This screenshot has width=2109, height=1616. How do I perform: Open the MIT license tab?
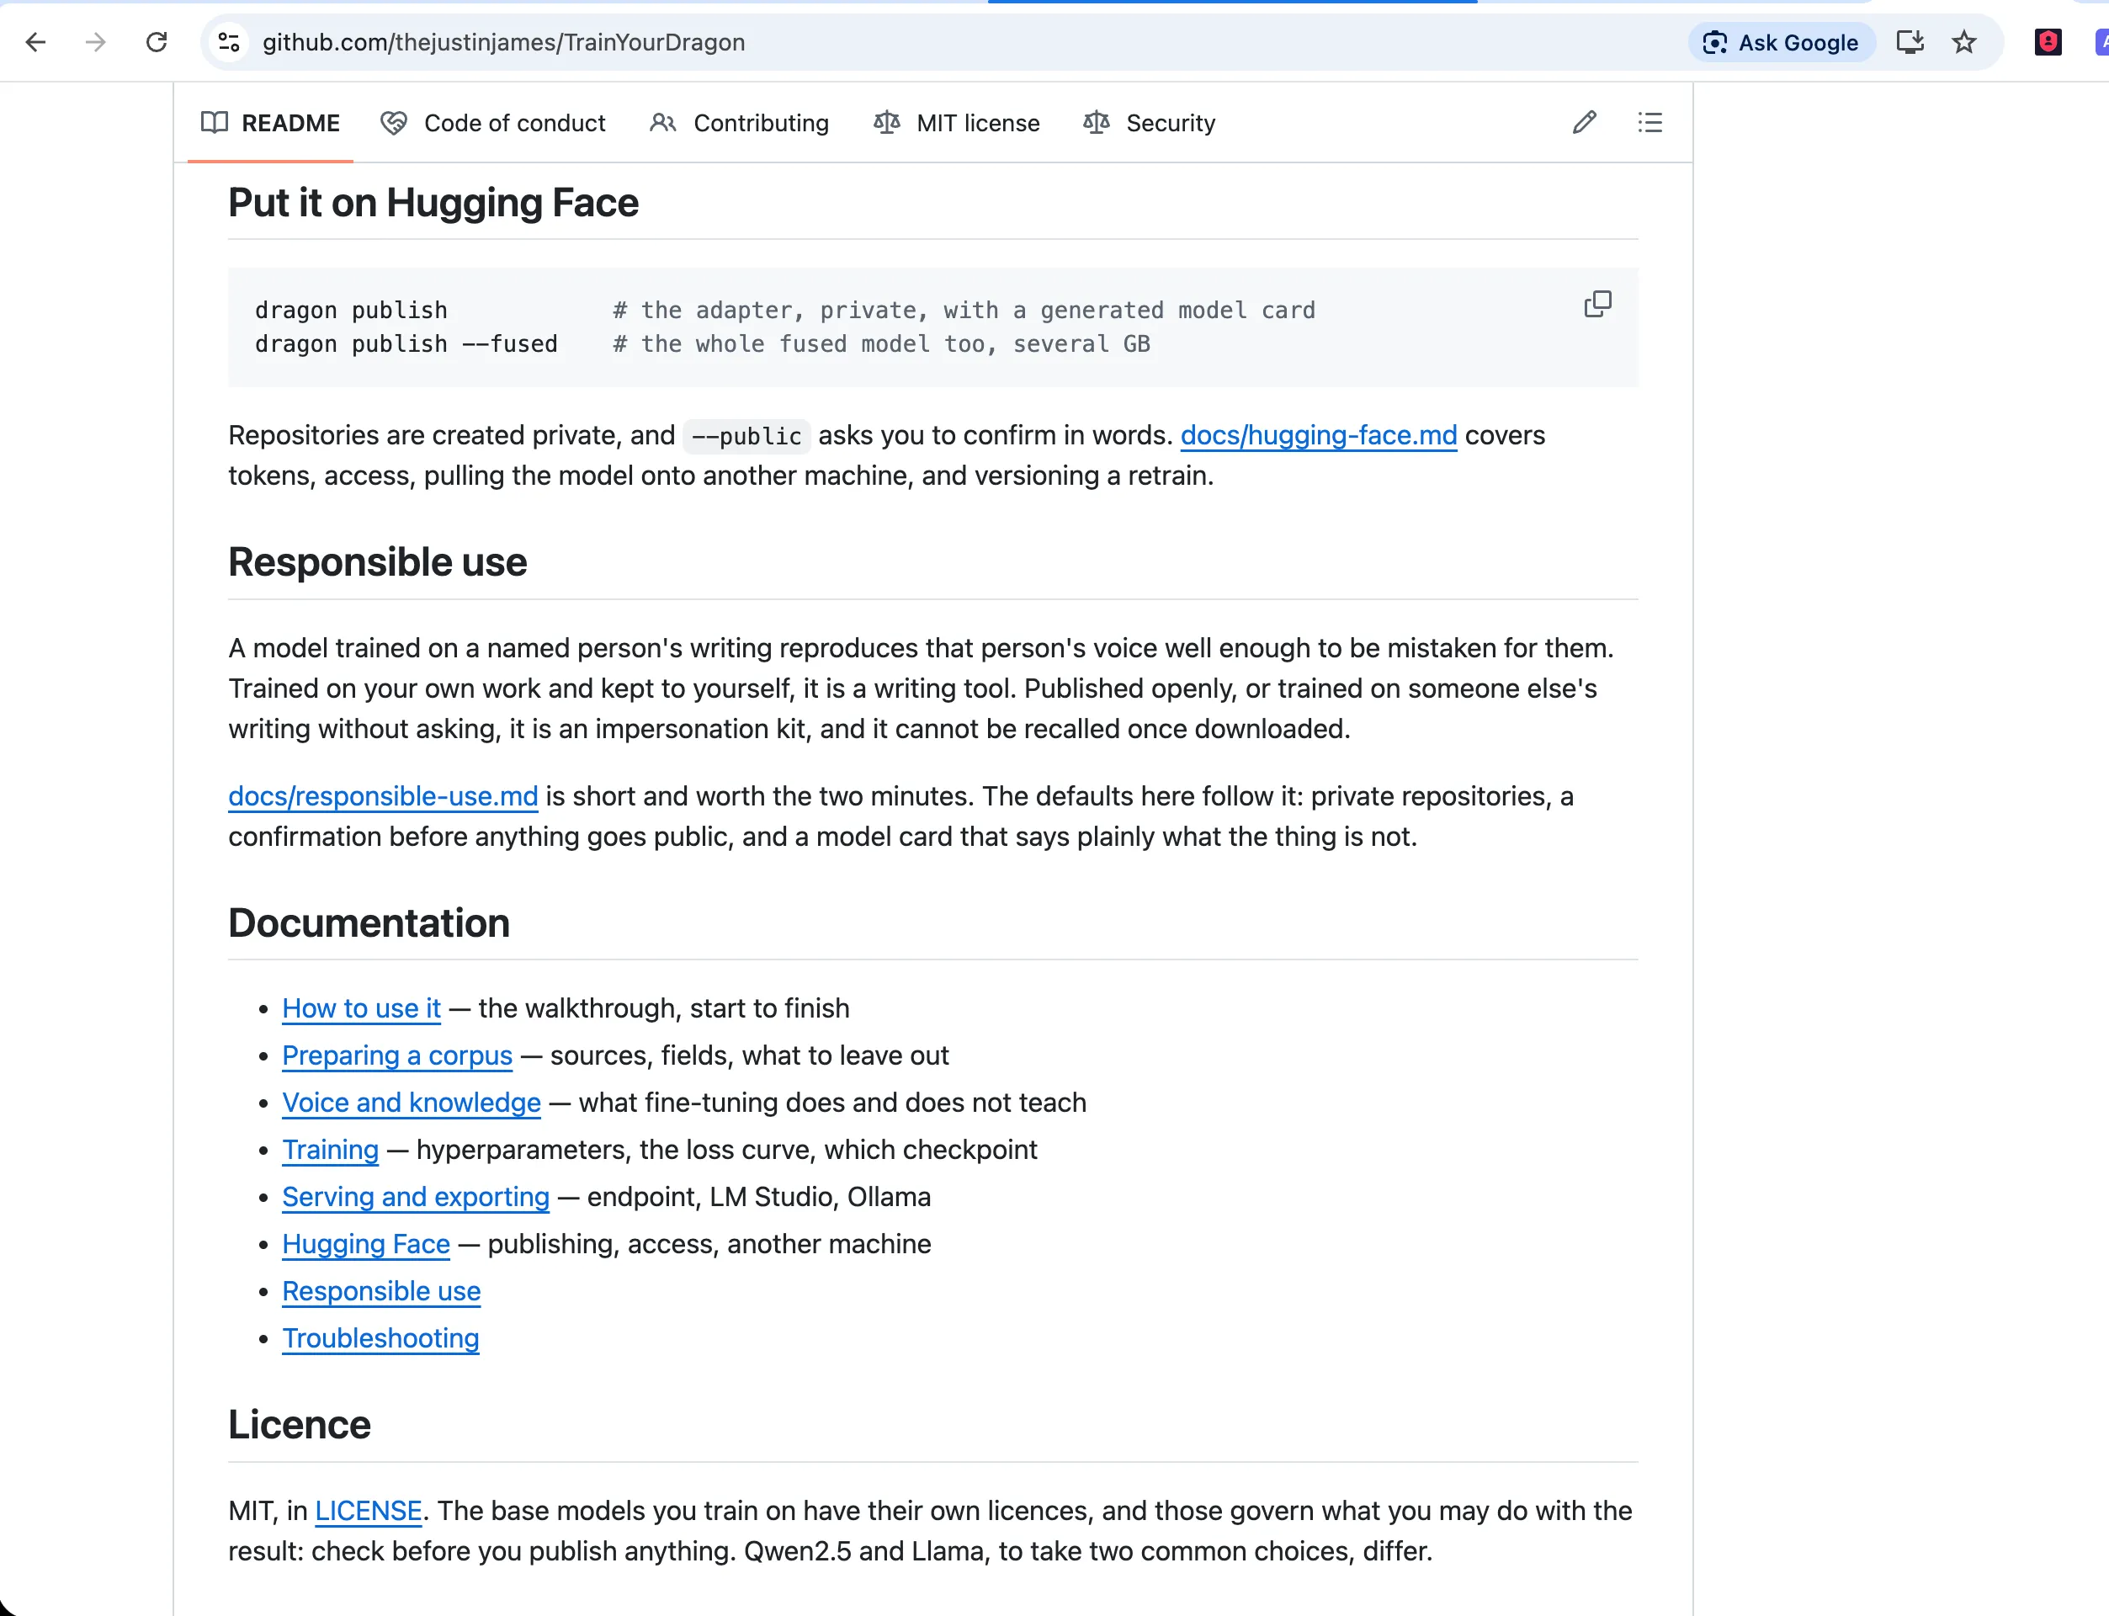(x=957, y=123)
